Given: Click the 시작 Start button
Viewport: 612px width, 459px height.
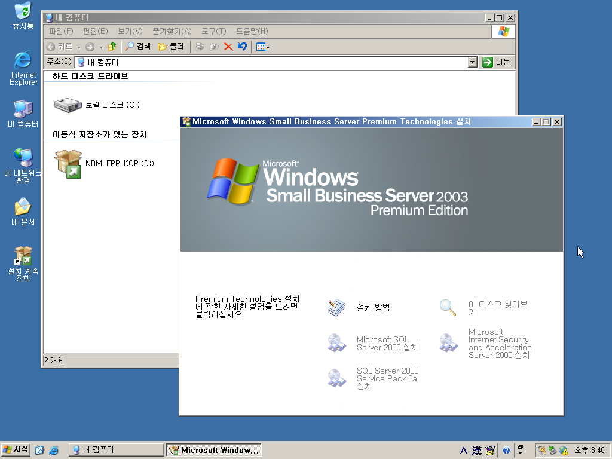Looking at the screenshot, I should [16, 450].
